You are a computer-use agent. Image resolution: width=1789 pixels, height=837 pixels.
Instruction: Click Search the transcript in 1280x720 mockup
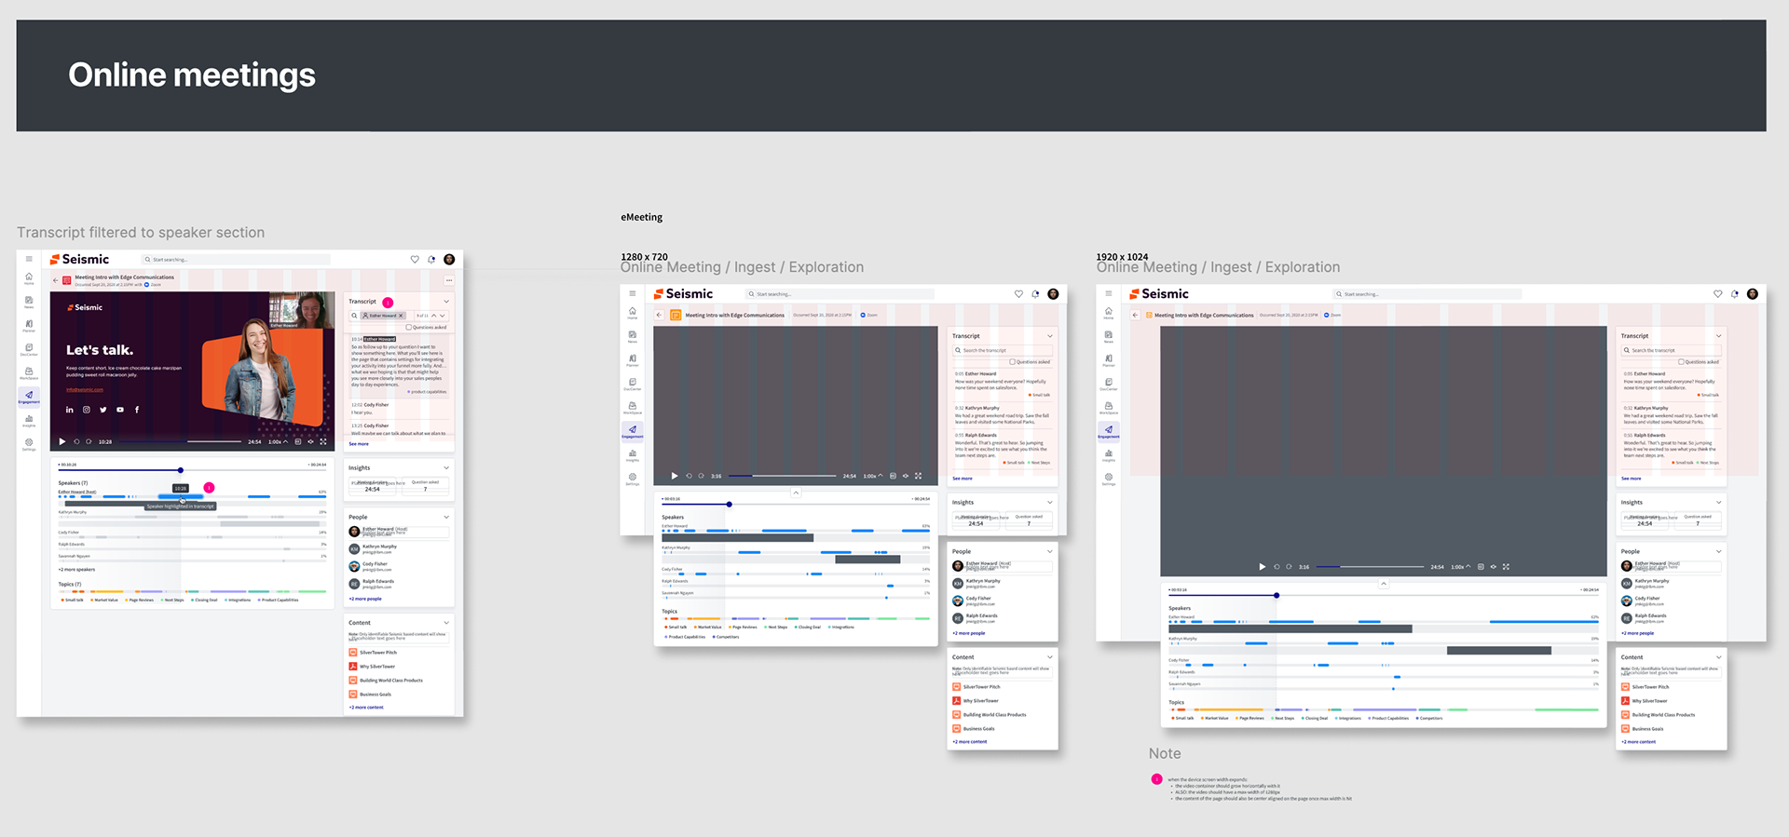click(1003, 350)
